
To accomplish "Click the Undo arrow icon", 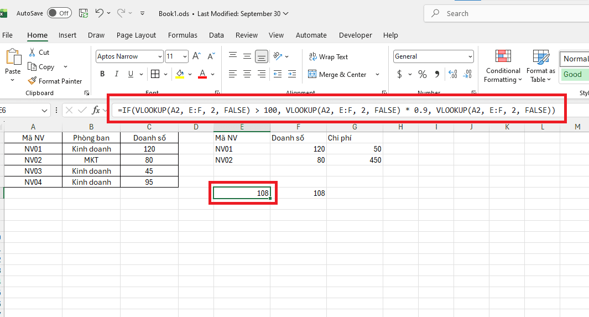I will [99, 13].
